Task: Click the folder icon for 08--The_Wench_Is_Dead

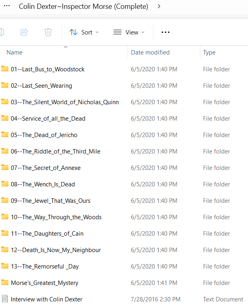Action: (5, 184)
